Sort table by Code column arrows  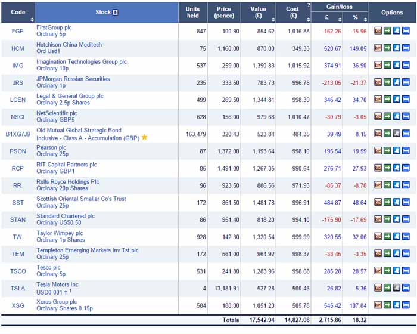32,20
